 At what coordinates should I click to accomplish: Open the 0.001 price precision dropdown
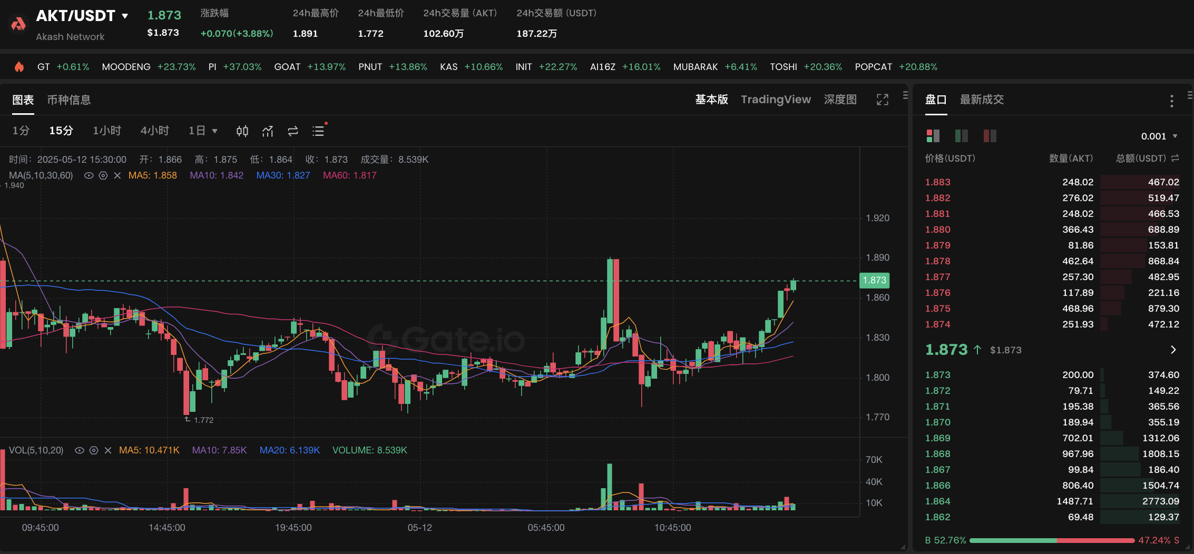[x=1159, y=136]
